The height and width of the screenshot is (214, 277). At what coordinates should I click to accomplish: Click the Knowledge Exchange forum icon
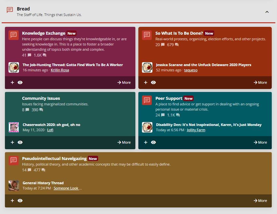coord(14,35)
